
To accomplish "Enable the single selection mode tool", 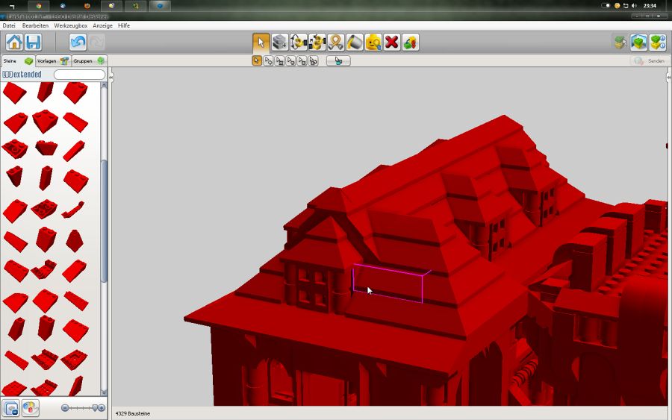I will [x=257, y=60].
